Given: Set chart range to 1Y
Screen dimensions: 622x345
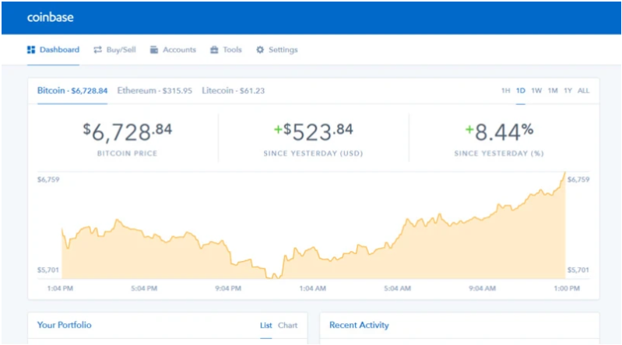Looking at the screenshot, I should point(568,91).
